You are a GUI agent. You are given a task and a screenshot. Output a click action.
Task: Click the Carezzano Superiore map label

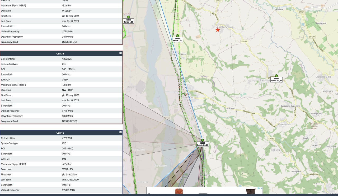point(290,106)
